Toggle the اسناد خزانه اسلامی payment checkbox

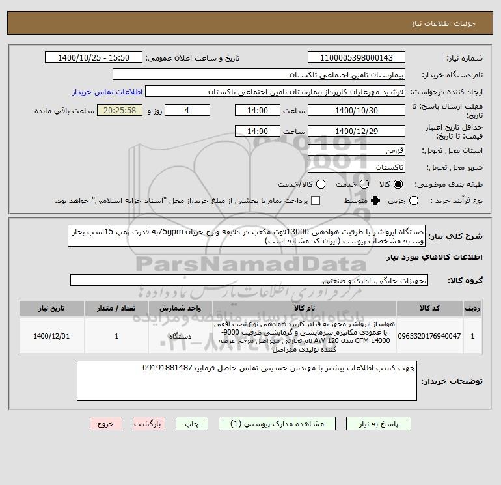(316, 201)
